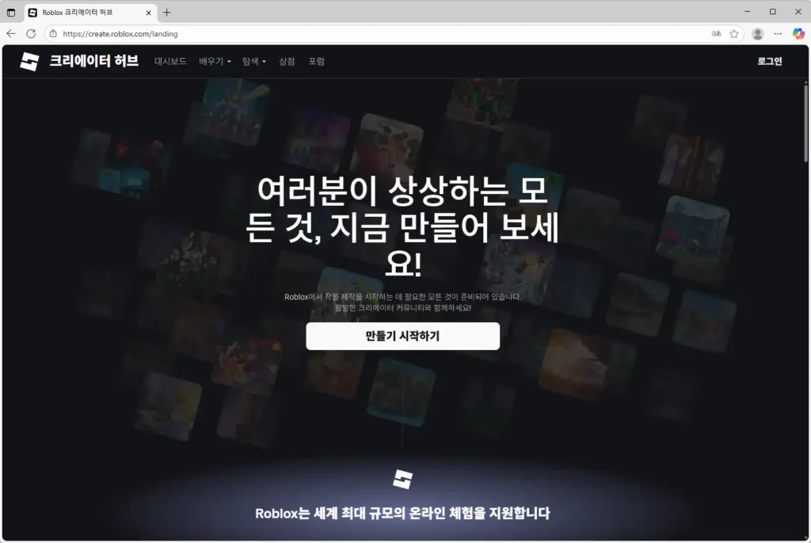This screenshot has width=811, height=543.
Task: Click the Roblox logo above the bottom heading
Action: tap(402, 480)
